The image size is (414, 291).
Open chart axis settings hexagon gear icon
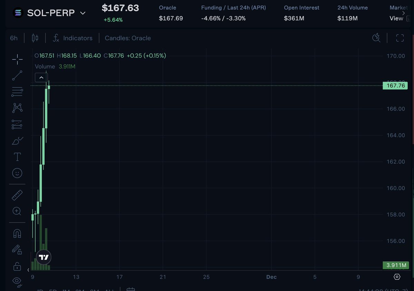coord(397,277)
